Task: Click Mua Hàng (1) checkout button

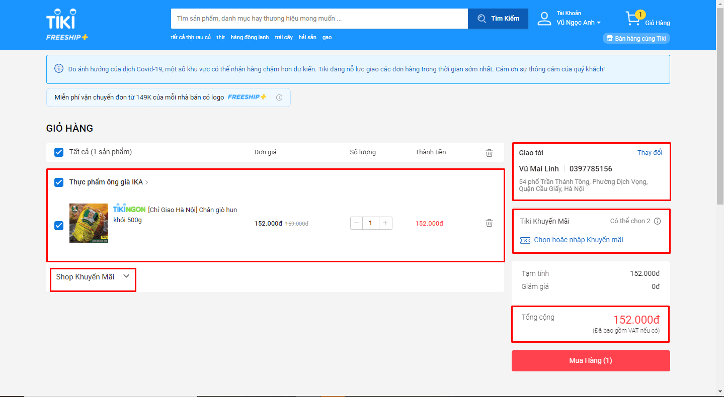Action: (x=591, y=361)
